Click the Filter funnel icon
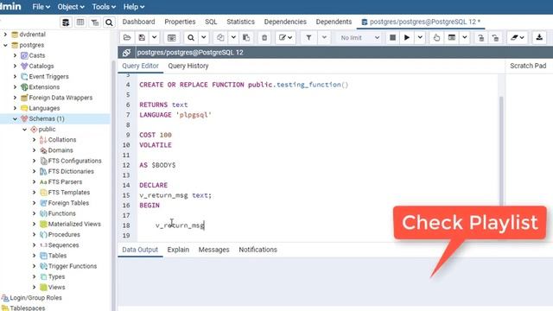The width and height of the screenshot is (553, 311). click(x=308, y=37)
